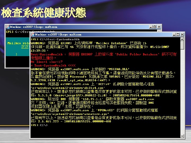Click the front window's '[PS] C:\>Test-SystemHealth' command line

tap(55, 39)
